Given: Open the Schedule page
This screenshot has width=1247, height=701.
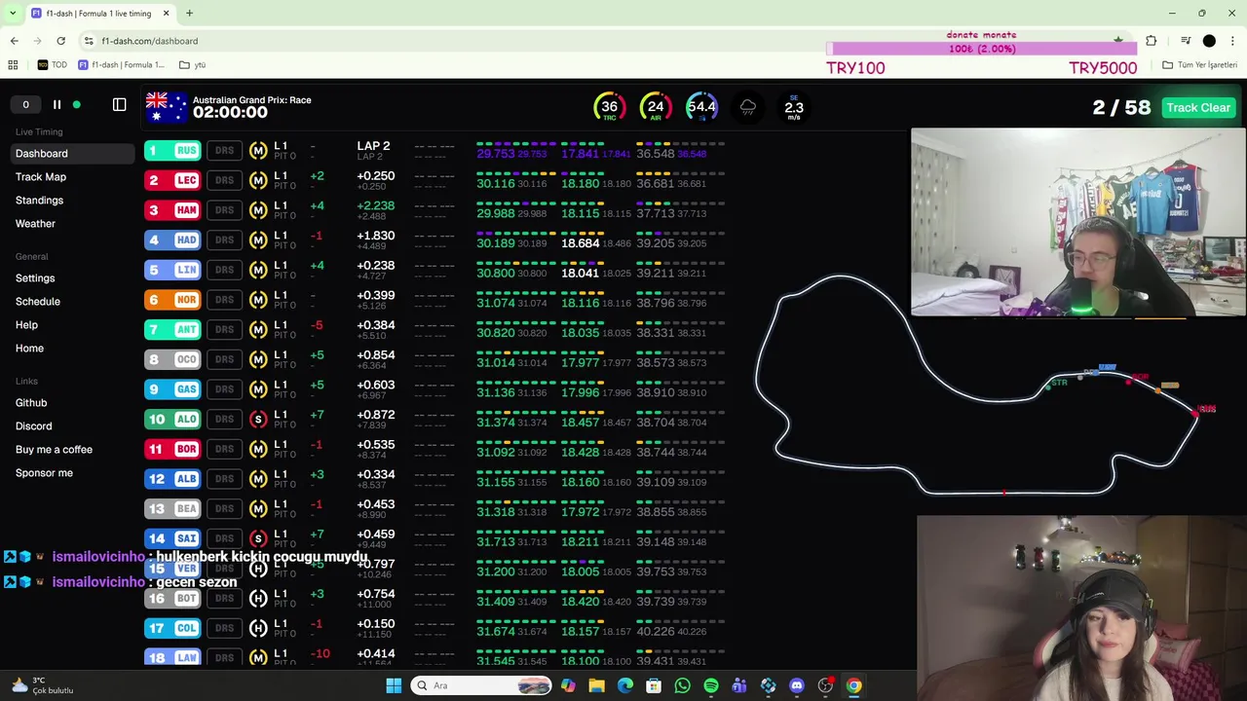Looking at the screenshot, I should point(38,301).
